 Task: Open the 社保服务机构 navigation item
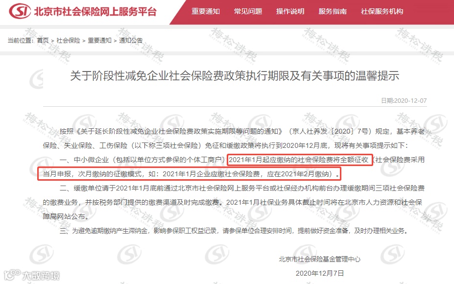(x=382, y=11)
